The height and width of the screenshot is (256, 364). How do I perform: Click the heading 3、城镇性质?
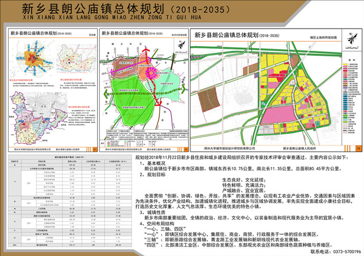(153, 212)
